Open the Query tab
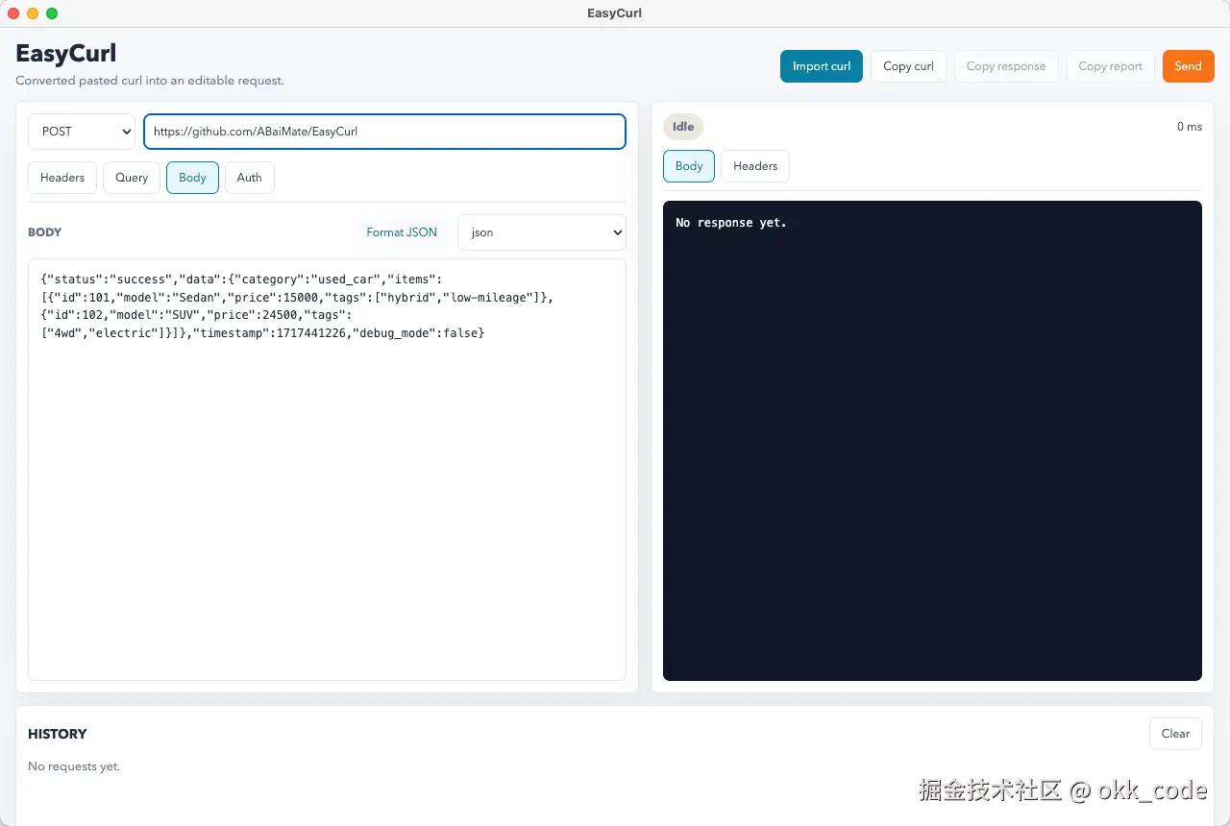The width and height of the screenshot is (1230, 826). [x=132, y=178]
